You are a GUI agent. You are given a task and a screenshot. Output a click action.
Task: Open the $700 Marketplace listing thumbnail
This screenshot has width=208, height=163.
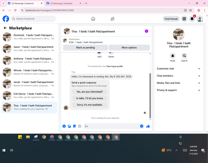65,40
